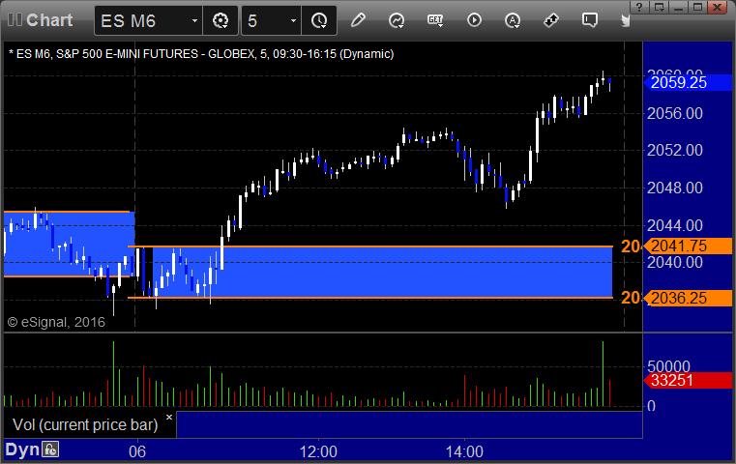The image size is (736, 464).
Task: Open the help question mark button
Action: (x=639, y=7)
